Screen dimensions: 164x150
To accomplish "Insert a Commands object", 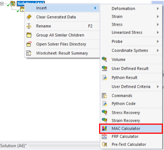I will point(131,96).
